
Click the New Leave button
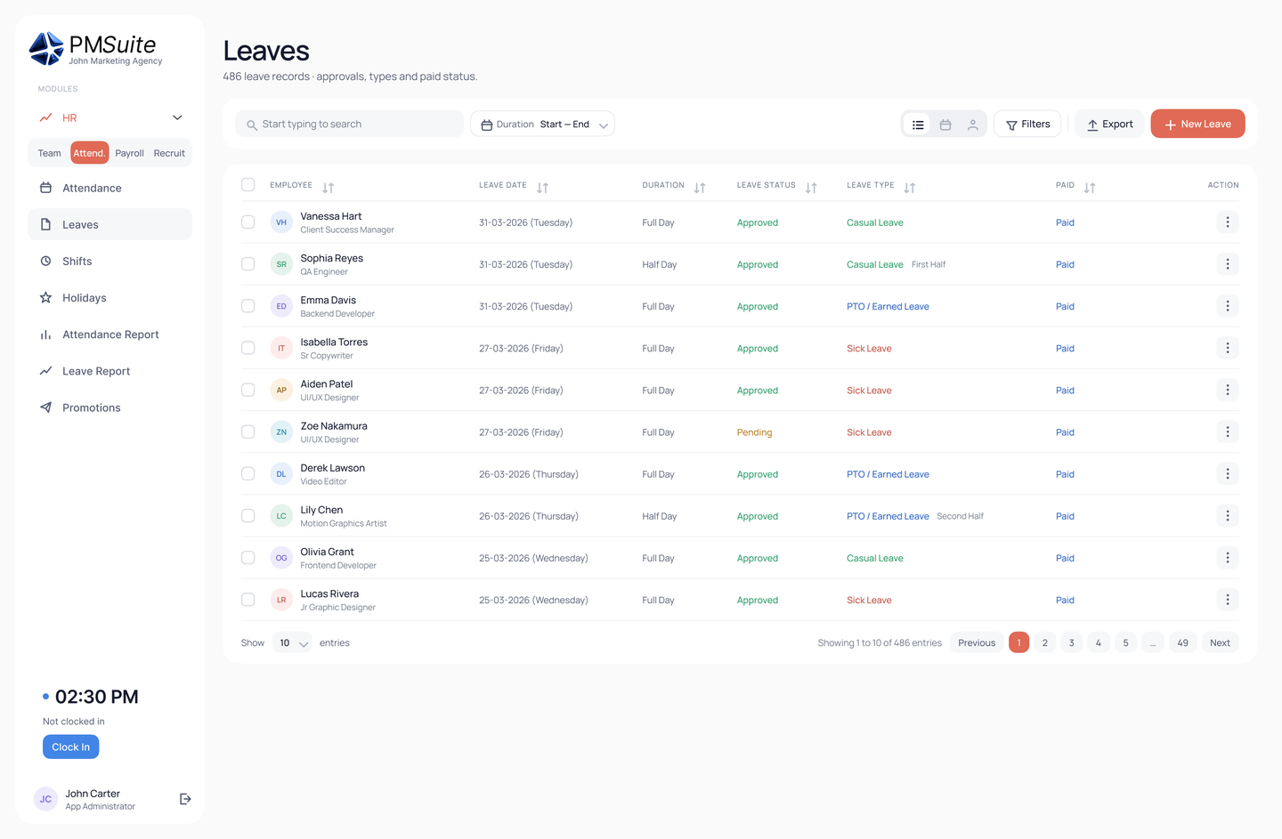[x=1197, y=124]
